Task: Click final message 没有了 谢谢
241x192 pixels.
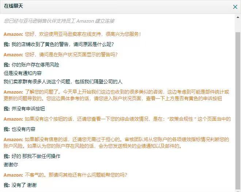Action: (x=20, y=185)
